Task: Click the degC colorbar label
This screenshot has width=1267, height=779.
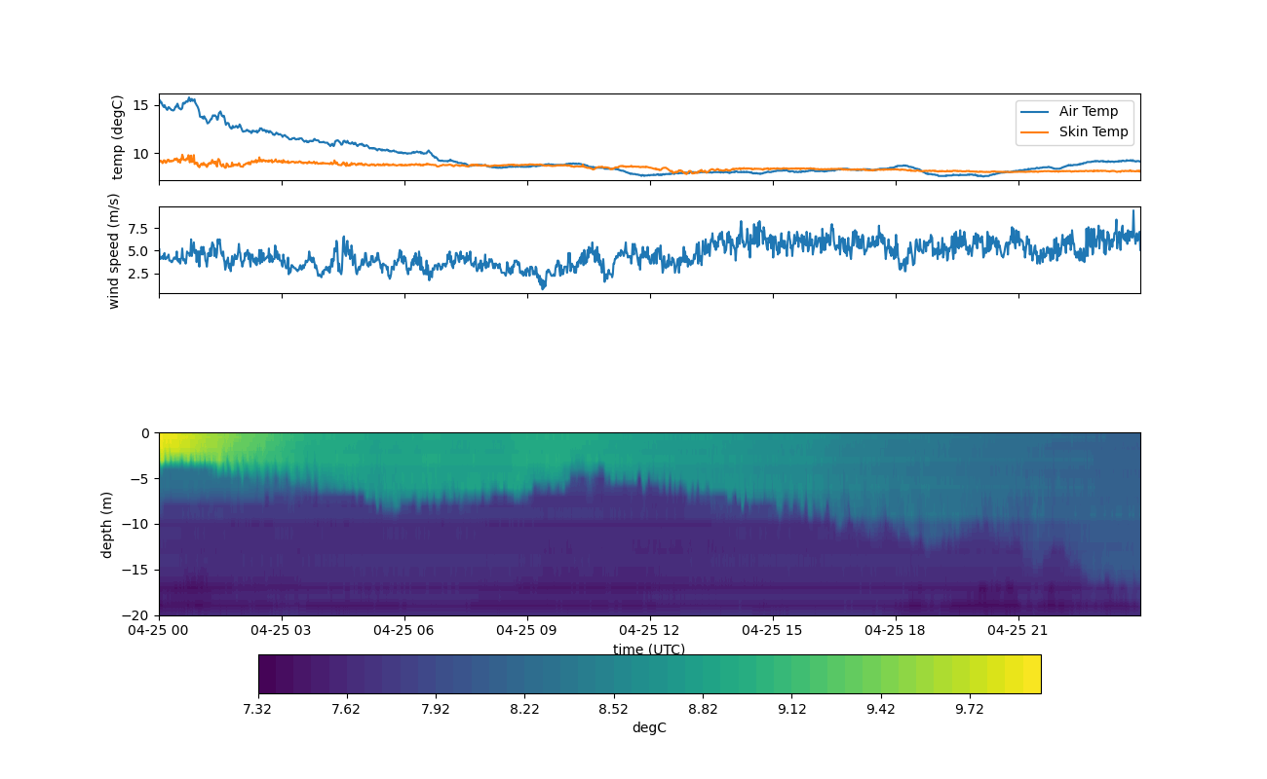Action: (649, 727)
